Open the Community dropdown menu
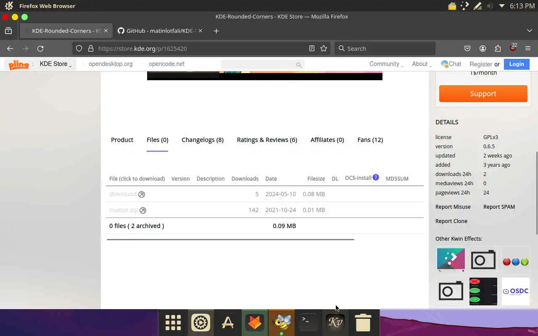The width and height of the screenshot is (538, 336). pos(386,64)
